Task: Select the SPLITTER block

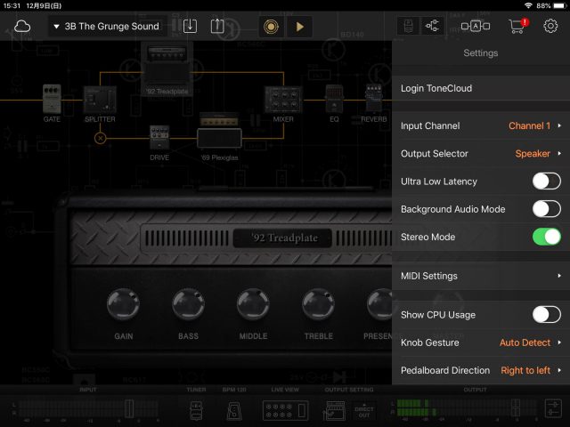Action: coord(100,100)
